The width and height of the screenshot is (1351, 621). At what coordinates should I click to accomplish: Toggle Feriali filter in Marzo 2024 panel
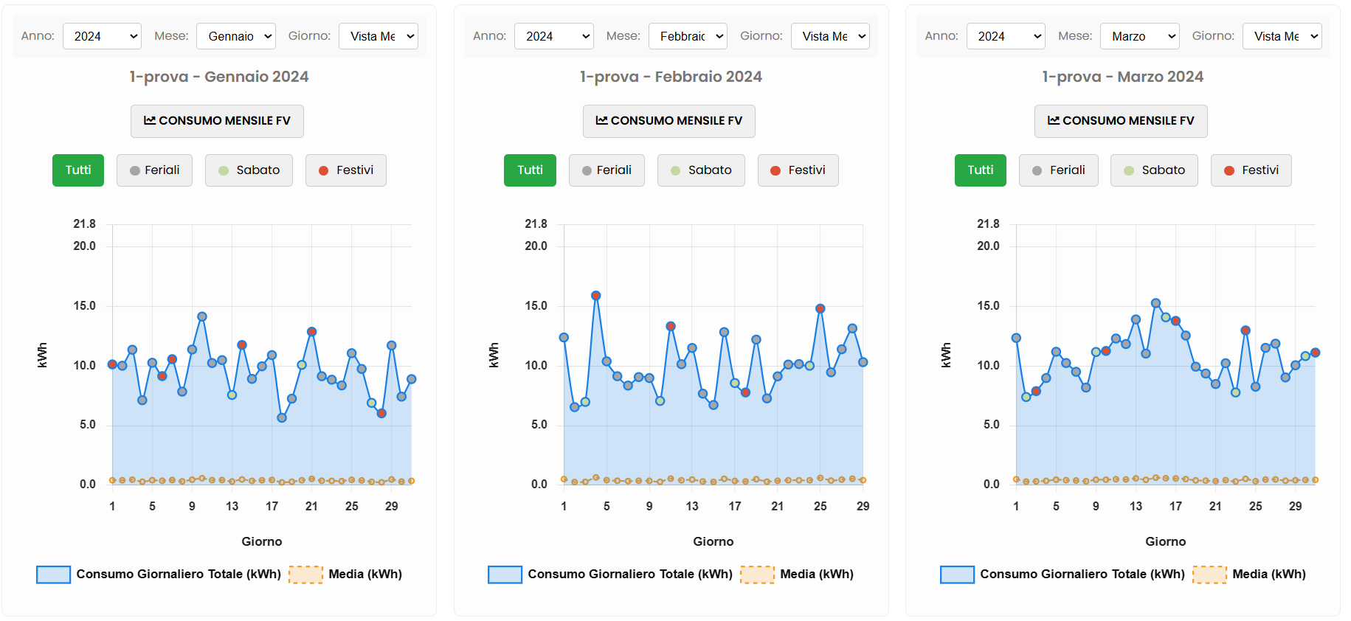pyautogui.click(x=1058, y=170)
